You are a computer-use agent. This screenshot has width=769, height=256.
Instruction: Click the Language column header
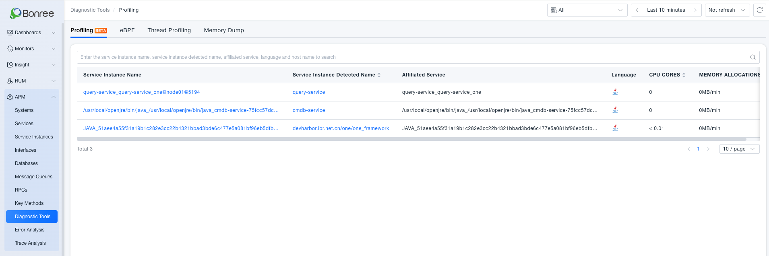tap(624, 75)
